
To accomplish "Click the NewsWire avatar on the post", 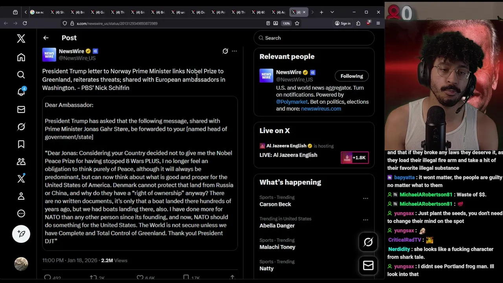I will click(x=49, y=55).
